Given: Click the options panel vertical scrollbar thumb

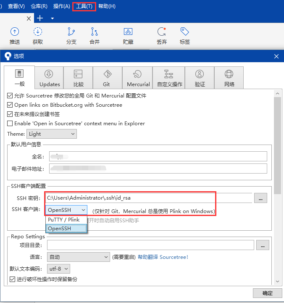Looking at the screenshot, I should click(277, 145).
